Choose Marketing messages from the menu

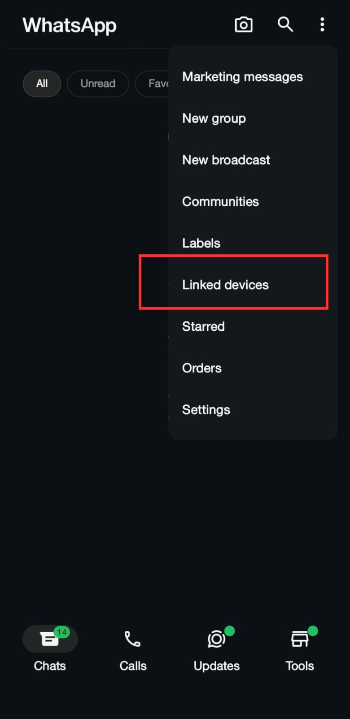pyautogui.click(x=242, y=77)
